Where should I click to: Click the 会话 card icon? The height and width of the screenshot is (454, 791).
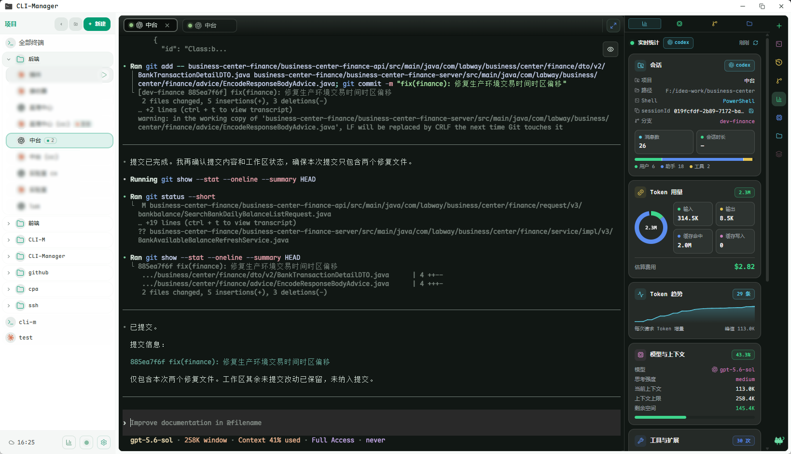(640, 65)
